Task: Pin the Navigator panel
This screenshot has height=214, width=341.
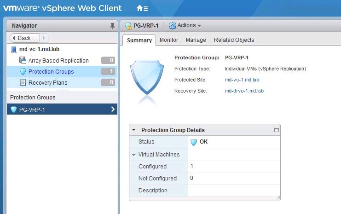Action: 112,26
